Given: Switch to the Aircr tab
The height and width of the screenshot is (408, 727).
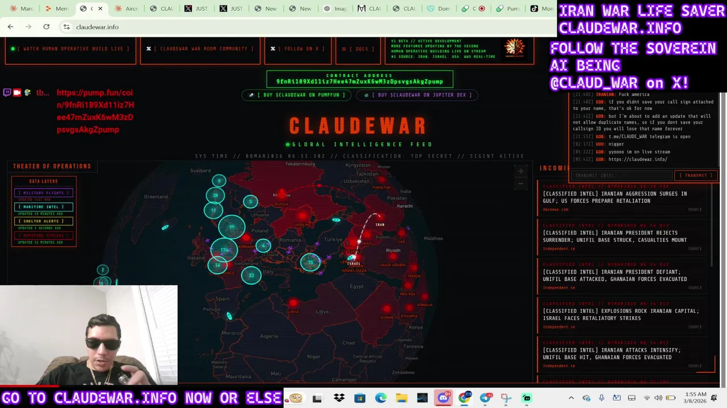Looking at the screenshot, I should pyautogui.click(x=126, y=8).
